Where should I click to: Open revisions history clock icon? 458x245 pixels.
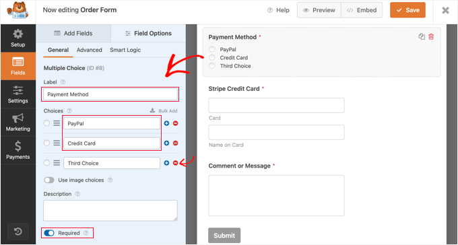point(18,232)
